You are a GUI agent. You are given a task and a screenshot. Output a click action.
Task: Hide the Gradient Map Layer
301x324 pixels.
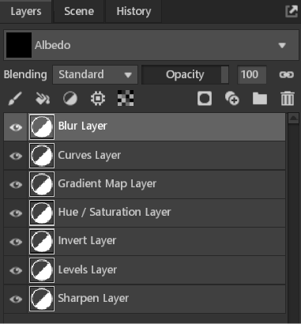(x=16, y=184)
